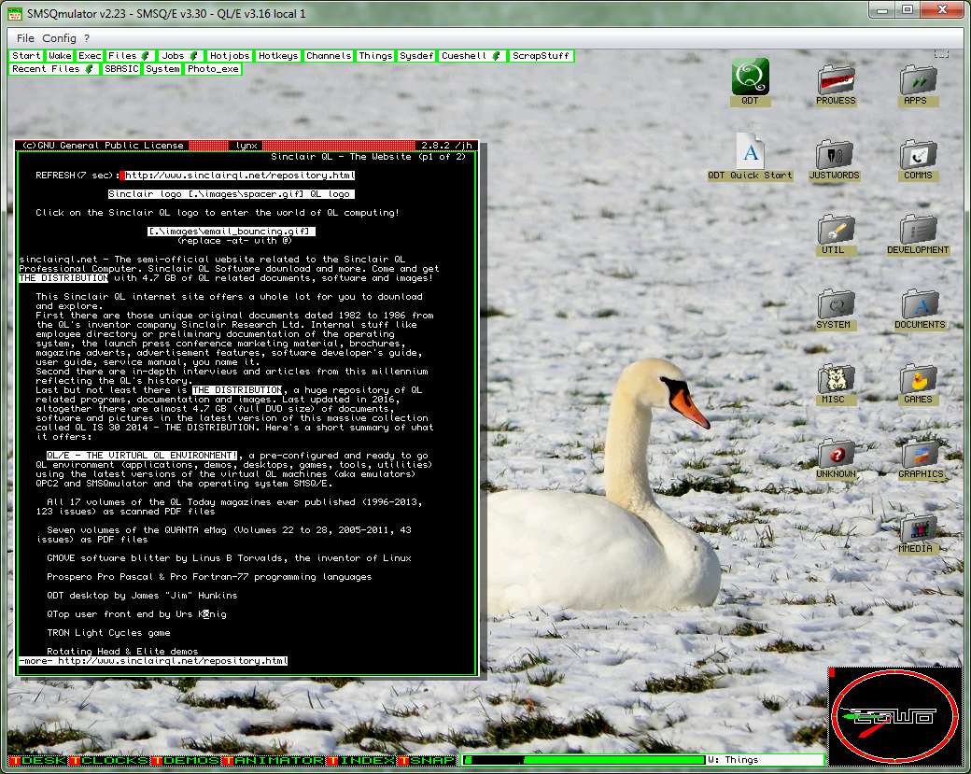
Task: Follow the THE DISTRIBUTION link after 'Last but not least there is'
Action: 237,390
